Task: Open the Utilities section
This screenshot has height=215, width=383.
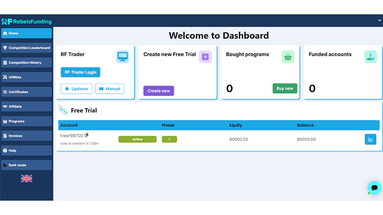Action: click(26, 77)
